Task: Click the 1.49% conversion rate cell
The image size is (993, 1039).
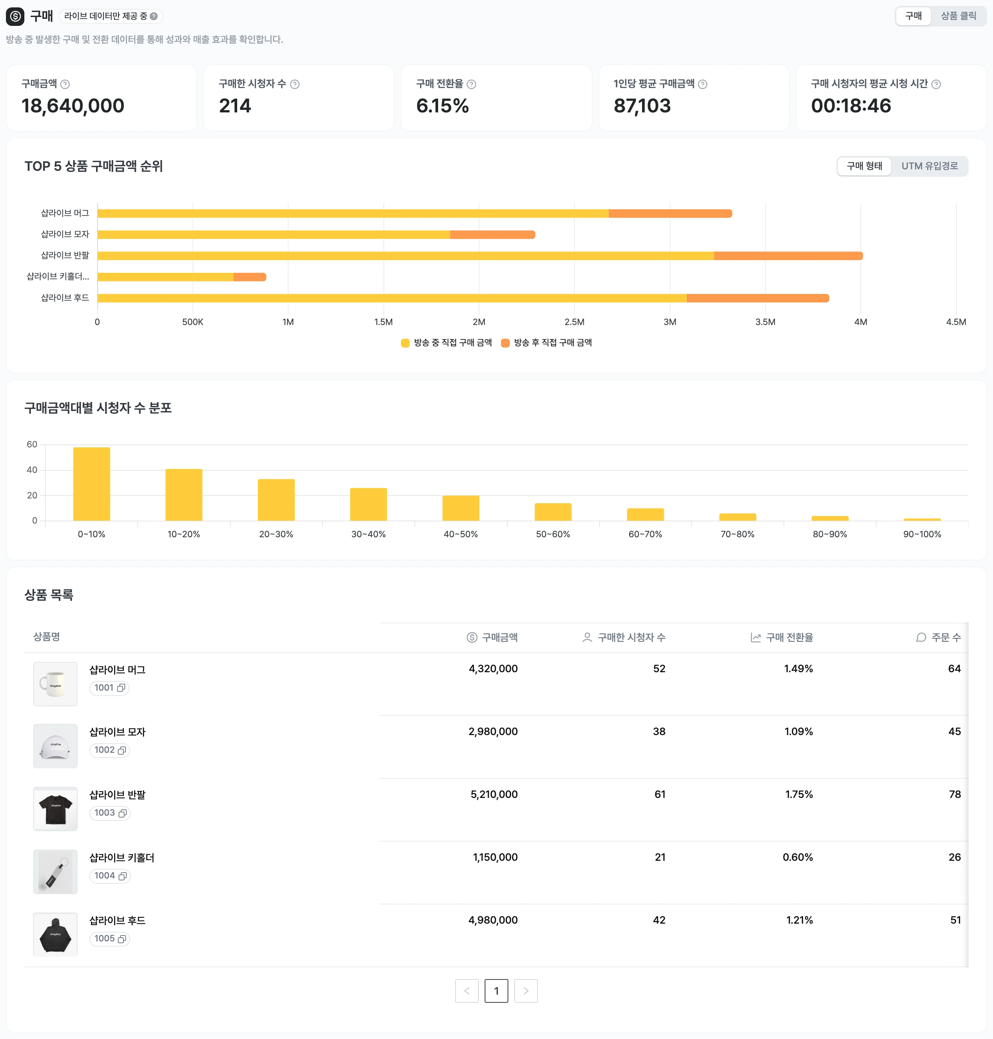Action: click(798, 669)
